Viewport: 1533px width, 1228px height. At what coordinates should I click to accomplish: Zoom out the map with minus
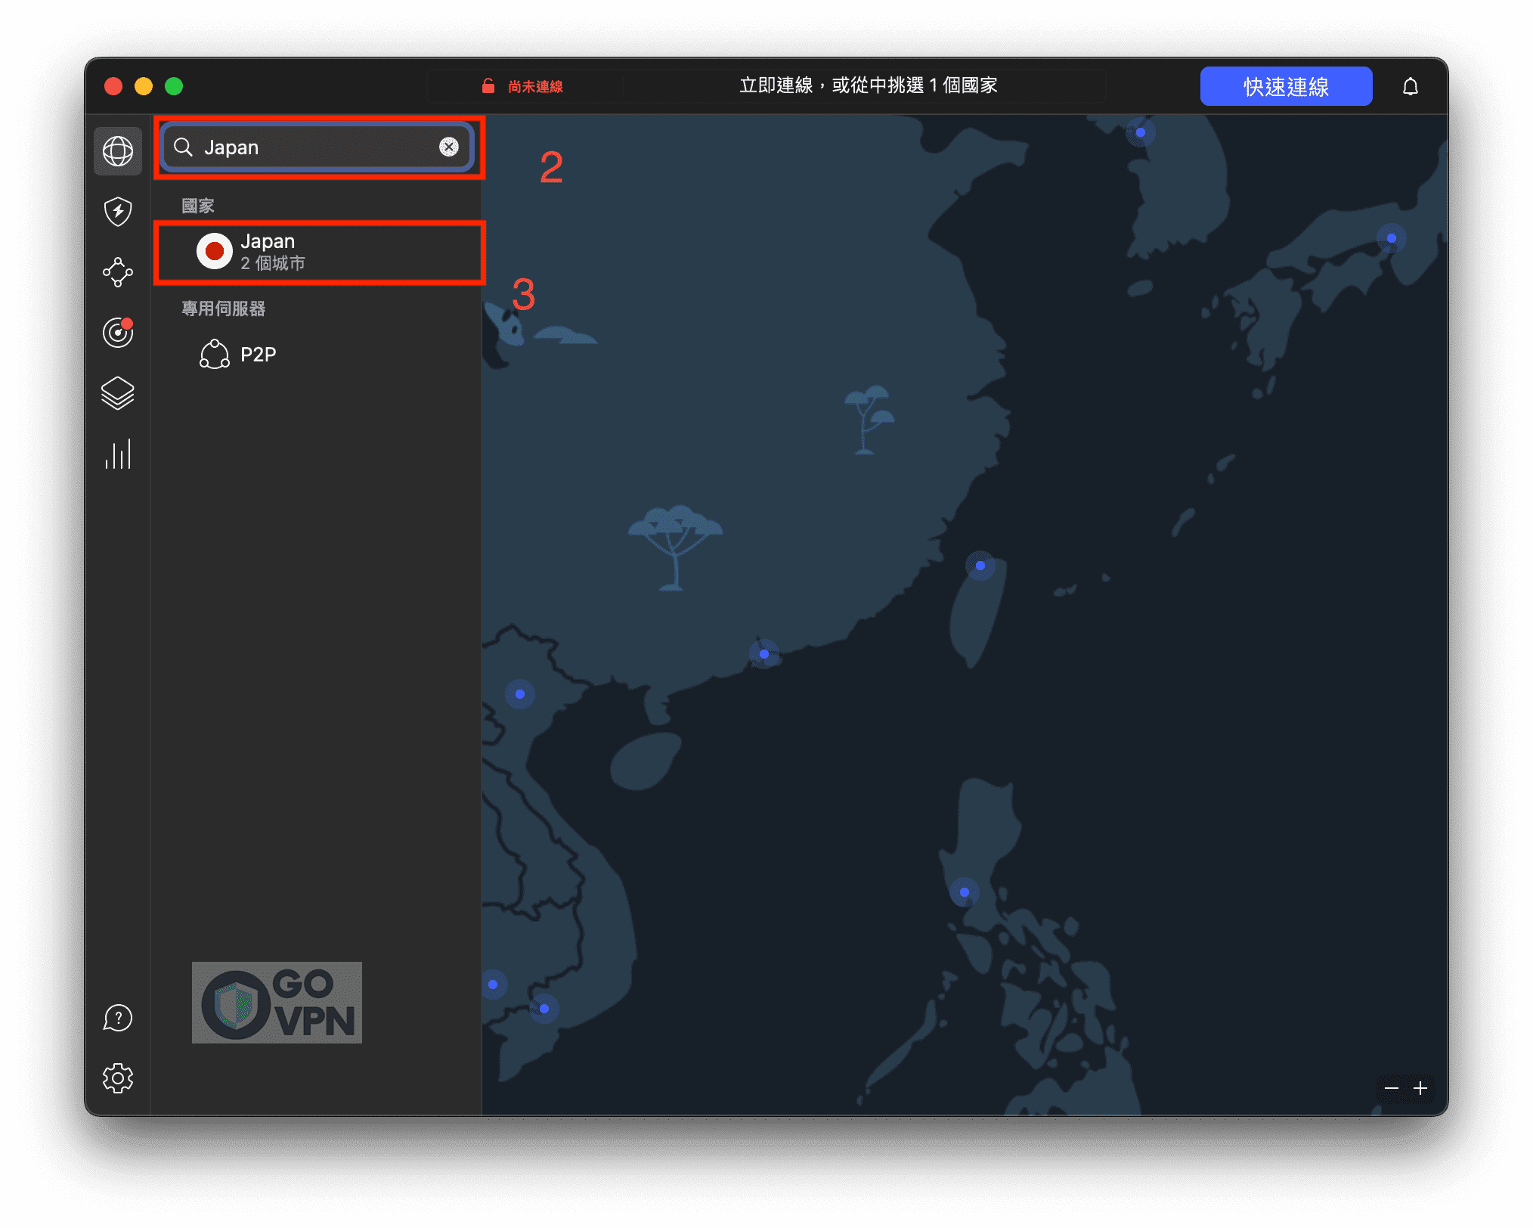[1392, 1088]
